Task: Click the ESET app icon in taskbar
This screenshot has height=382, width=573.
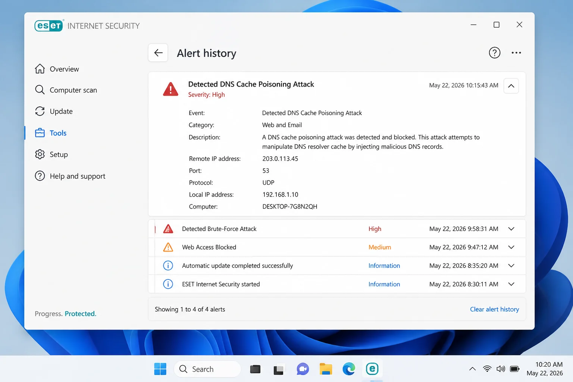Action: pyautogui.click(x=372, y=369)
